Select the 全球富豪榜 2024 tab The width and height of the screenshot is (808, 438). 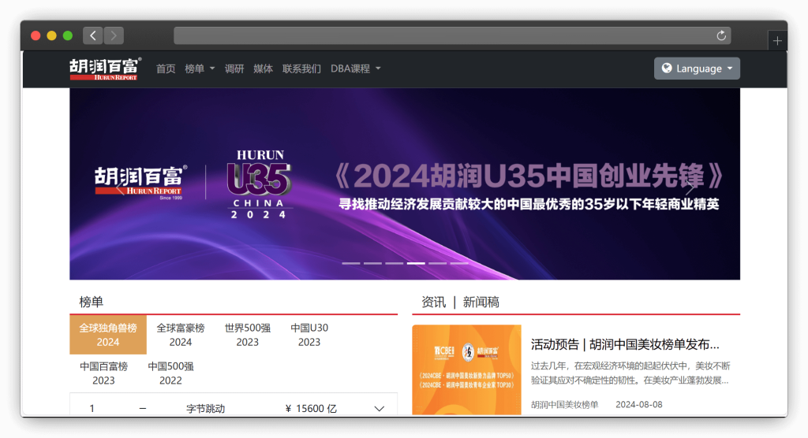point(181,335)
